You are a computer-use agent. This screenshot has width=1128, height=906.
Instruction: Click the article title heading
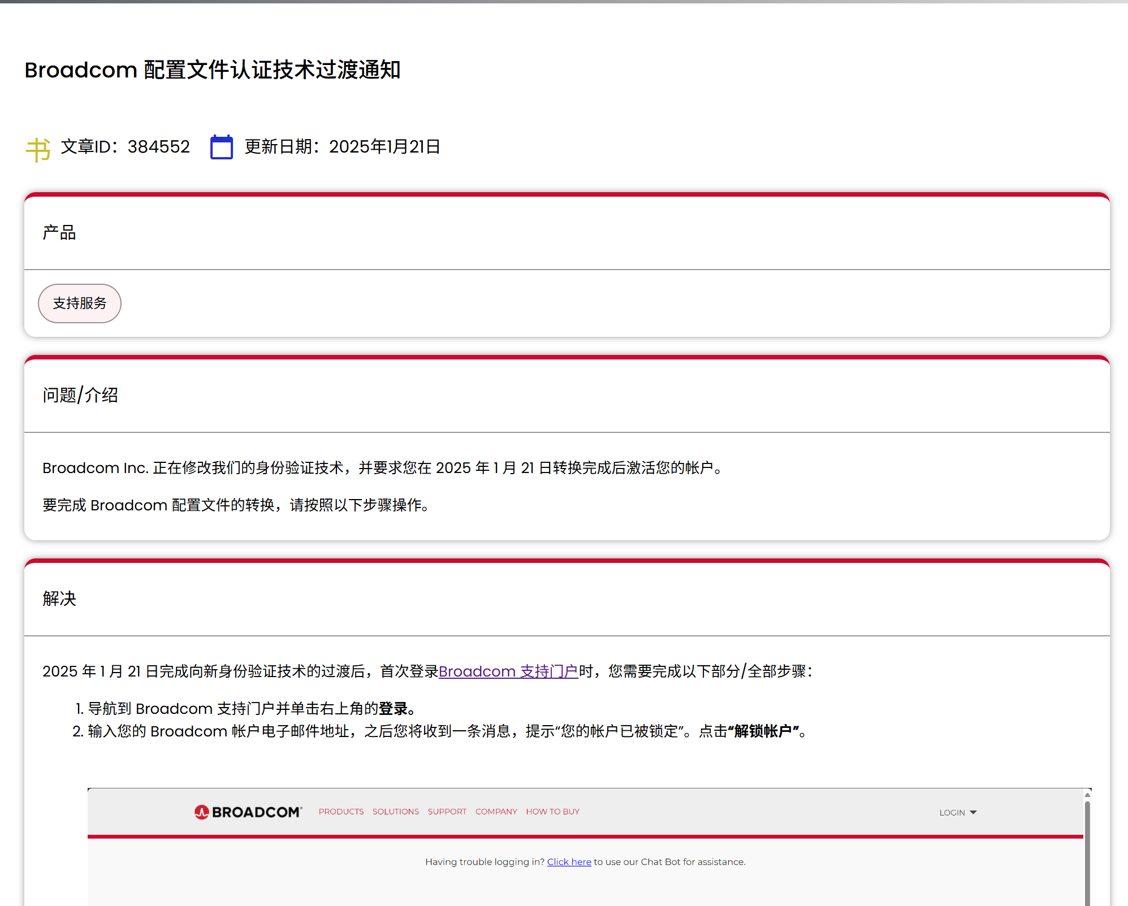(212, 70)
